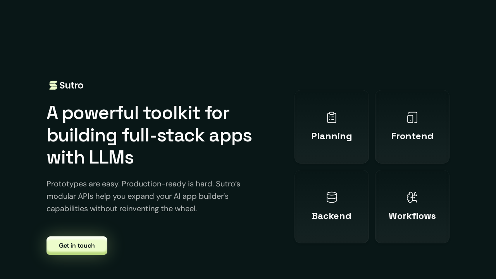Click the Workflows label text
Viewport: 496px width, 279px height.
coord(412,216)
